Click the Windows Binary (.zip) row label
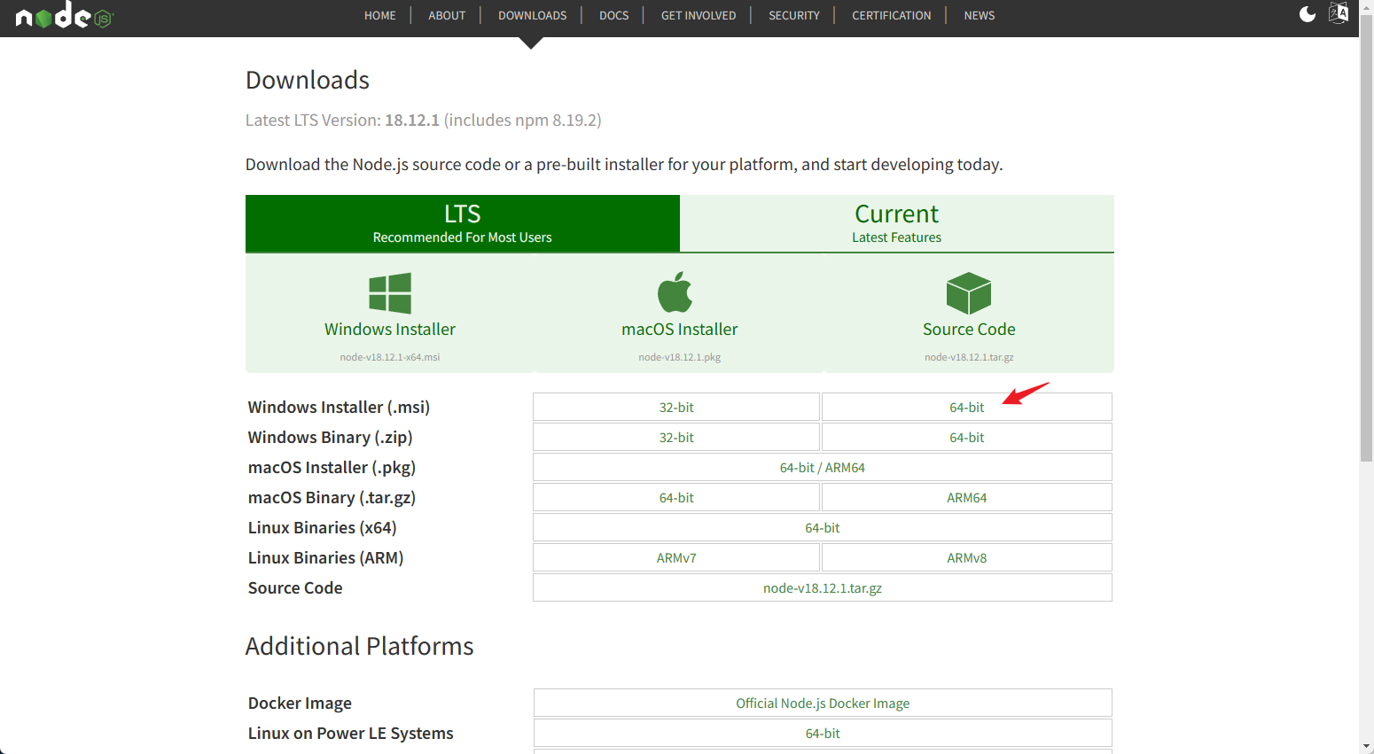1374x754 pixels. (331, 438)
